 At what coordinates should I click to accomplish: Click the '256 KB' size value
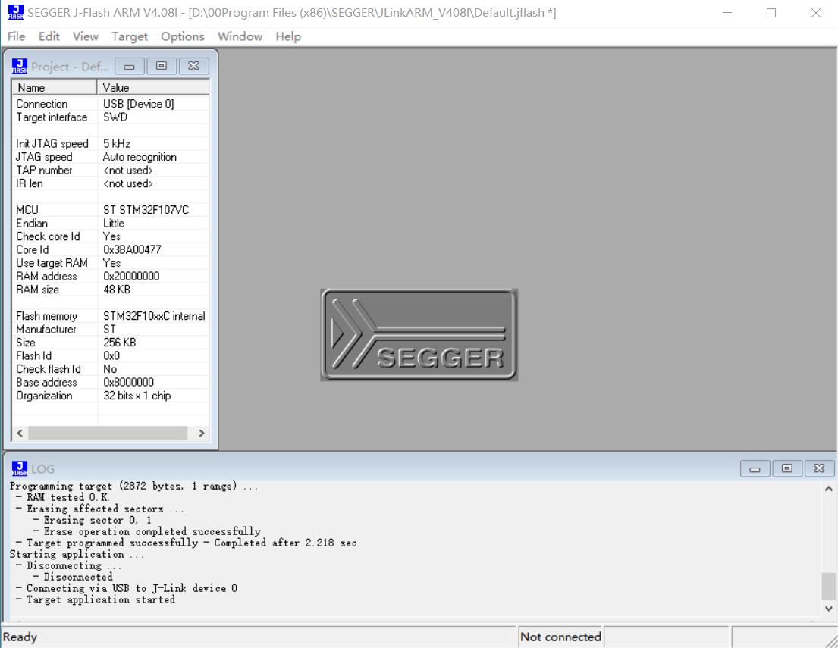[x=119, y=343]
